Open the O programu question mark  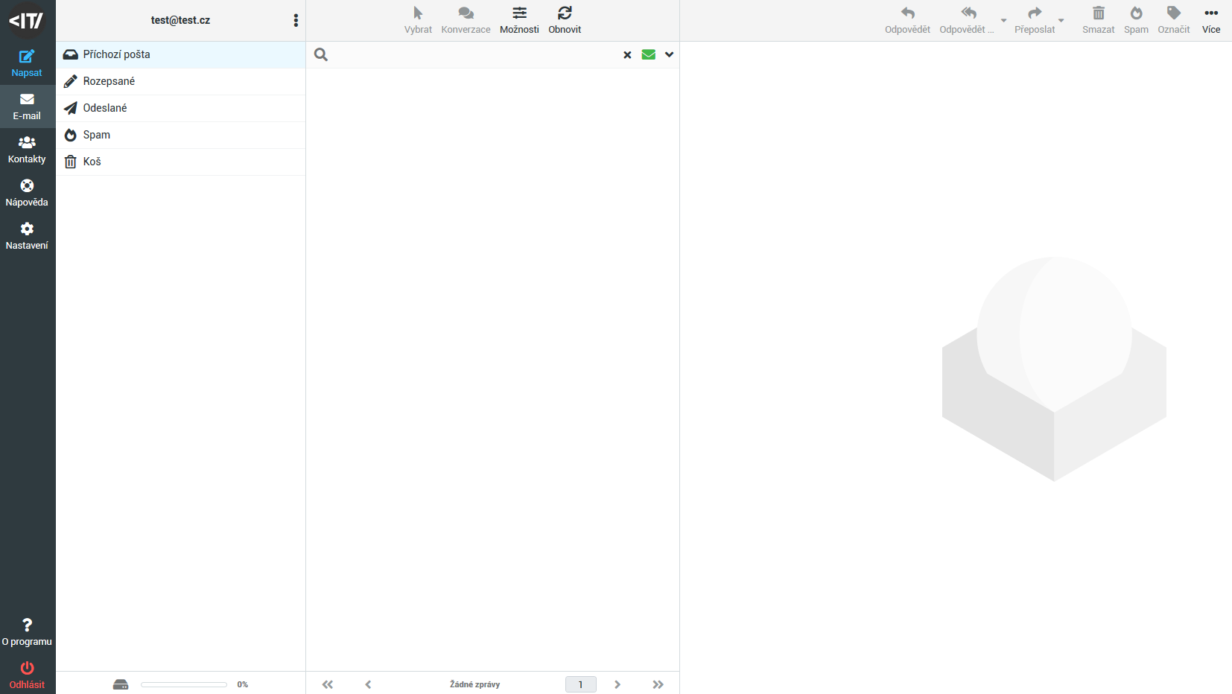pyautogui.click(x=27, y=625)
